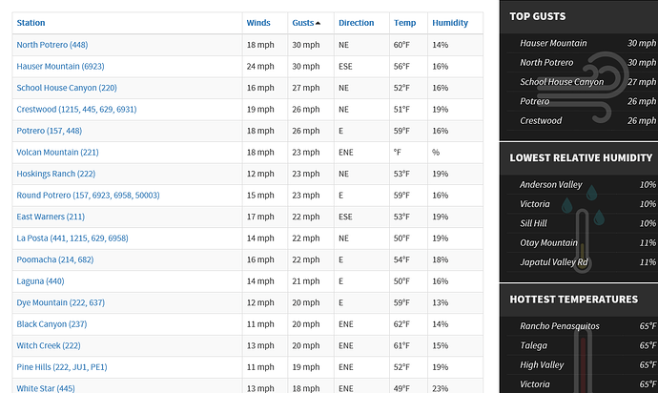
Task: Select Anderson Valley in Lowest Relative Humidity
Action: (x=550, y=184)
